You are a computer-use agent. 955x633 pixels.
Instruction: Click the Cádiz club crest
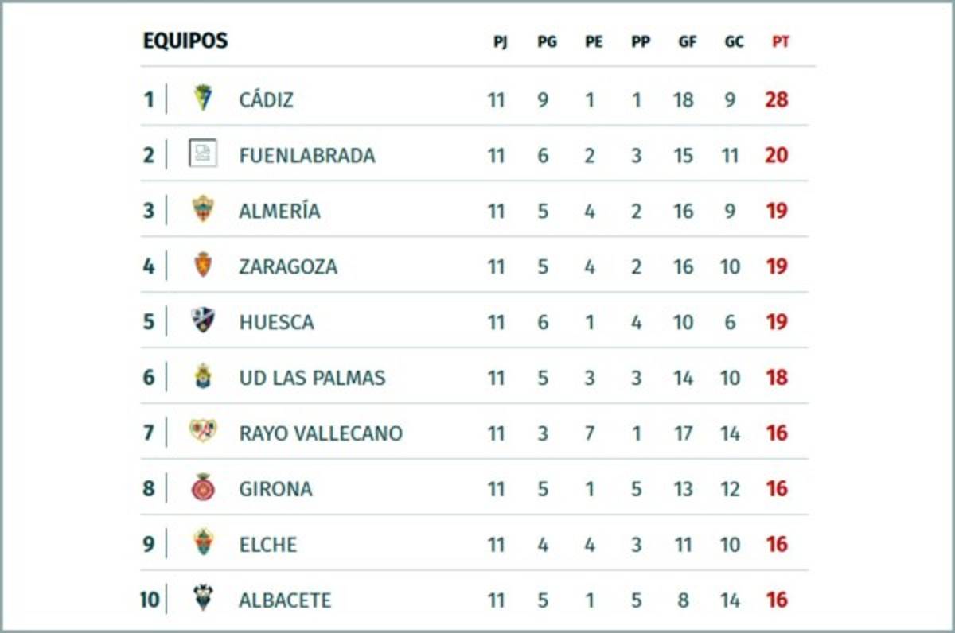[x=203, y=98]
